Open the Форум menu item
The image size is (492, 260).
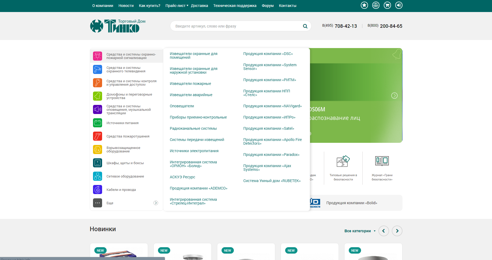click(268, 6)
